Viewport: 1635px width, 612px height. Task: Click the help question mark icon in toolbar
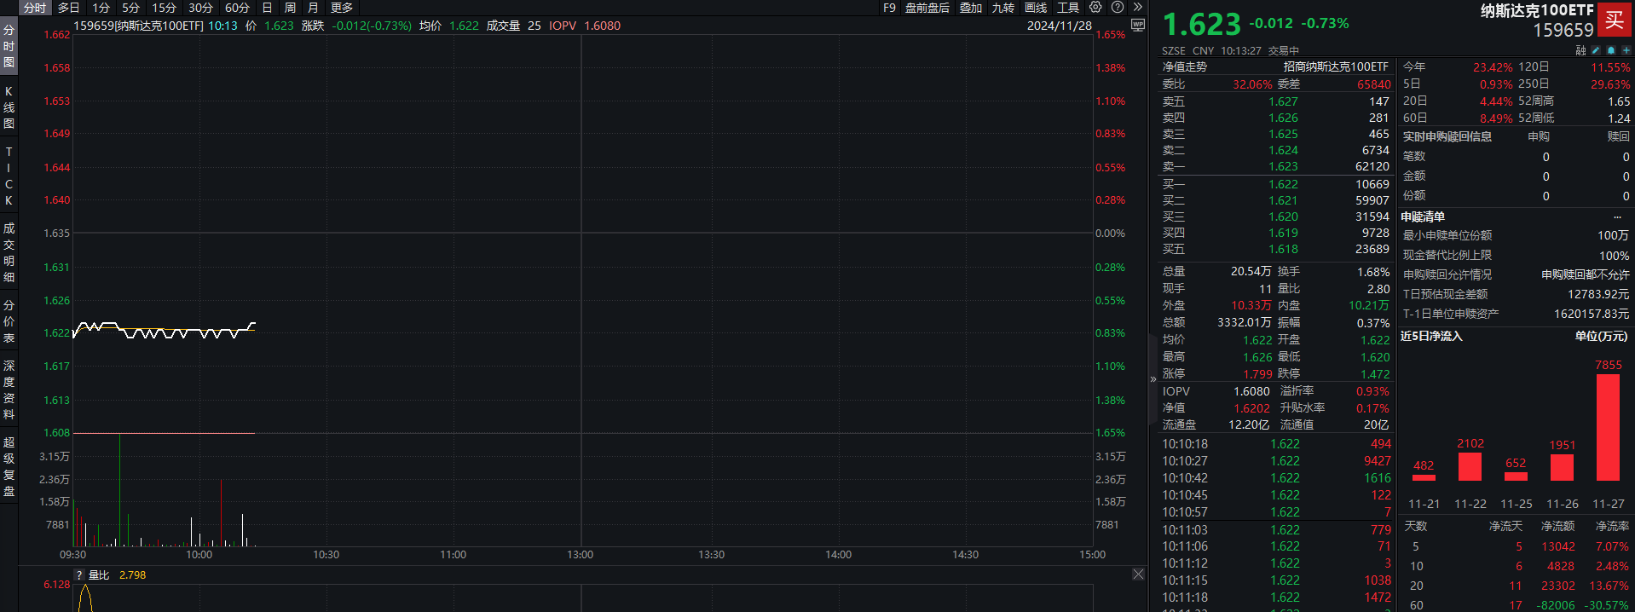pos(1118,8)
